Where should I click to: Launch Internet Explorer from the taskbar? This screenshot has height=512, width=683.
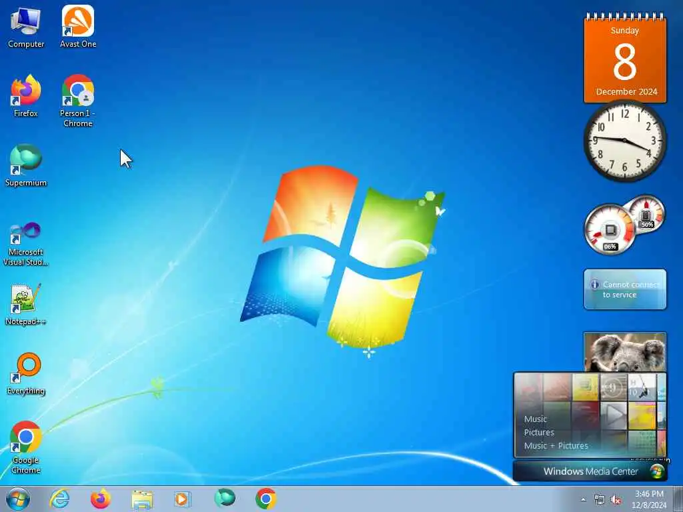coord(59,499)
